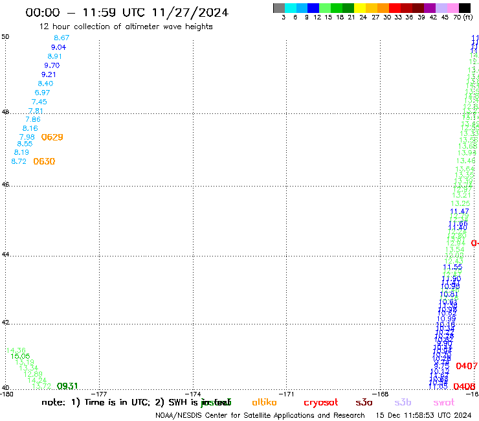Click the blue wave height value 11.55
The height and width of the screenshot is (421, 479).
coord(452,267)
